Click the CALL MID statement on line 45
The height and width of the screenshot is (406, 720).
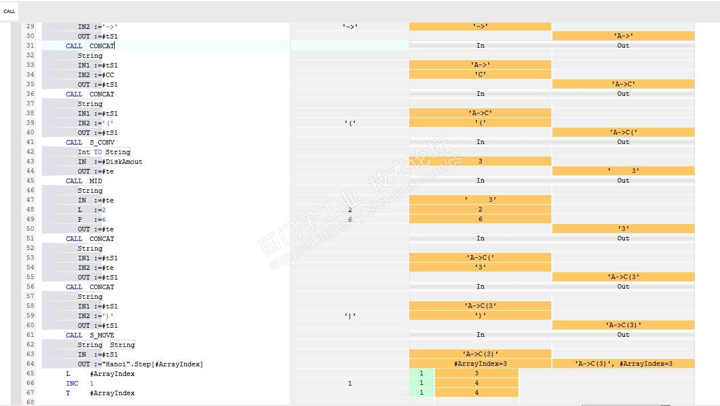tap(84, 181)
